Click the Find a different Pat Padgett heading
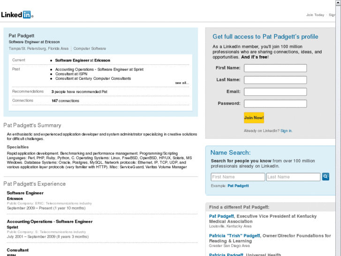The height and width of the screenshot is (256, 341). pyautogui.click(x=239, y=207)
